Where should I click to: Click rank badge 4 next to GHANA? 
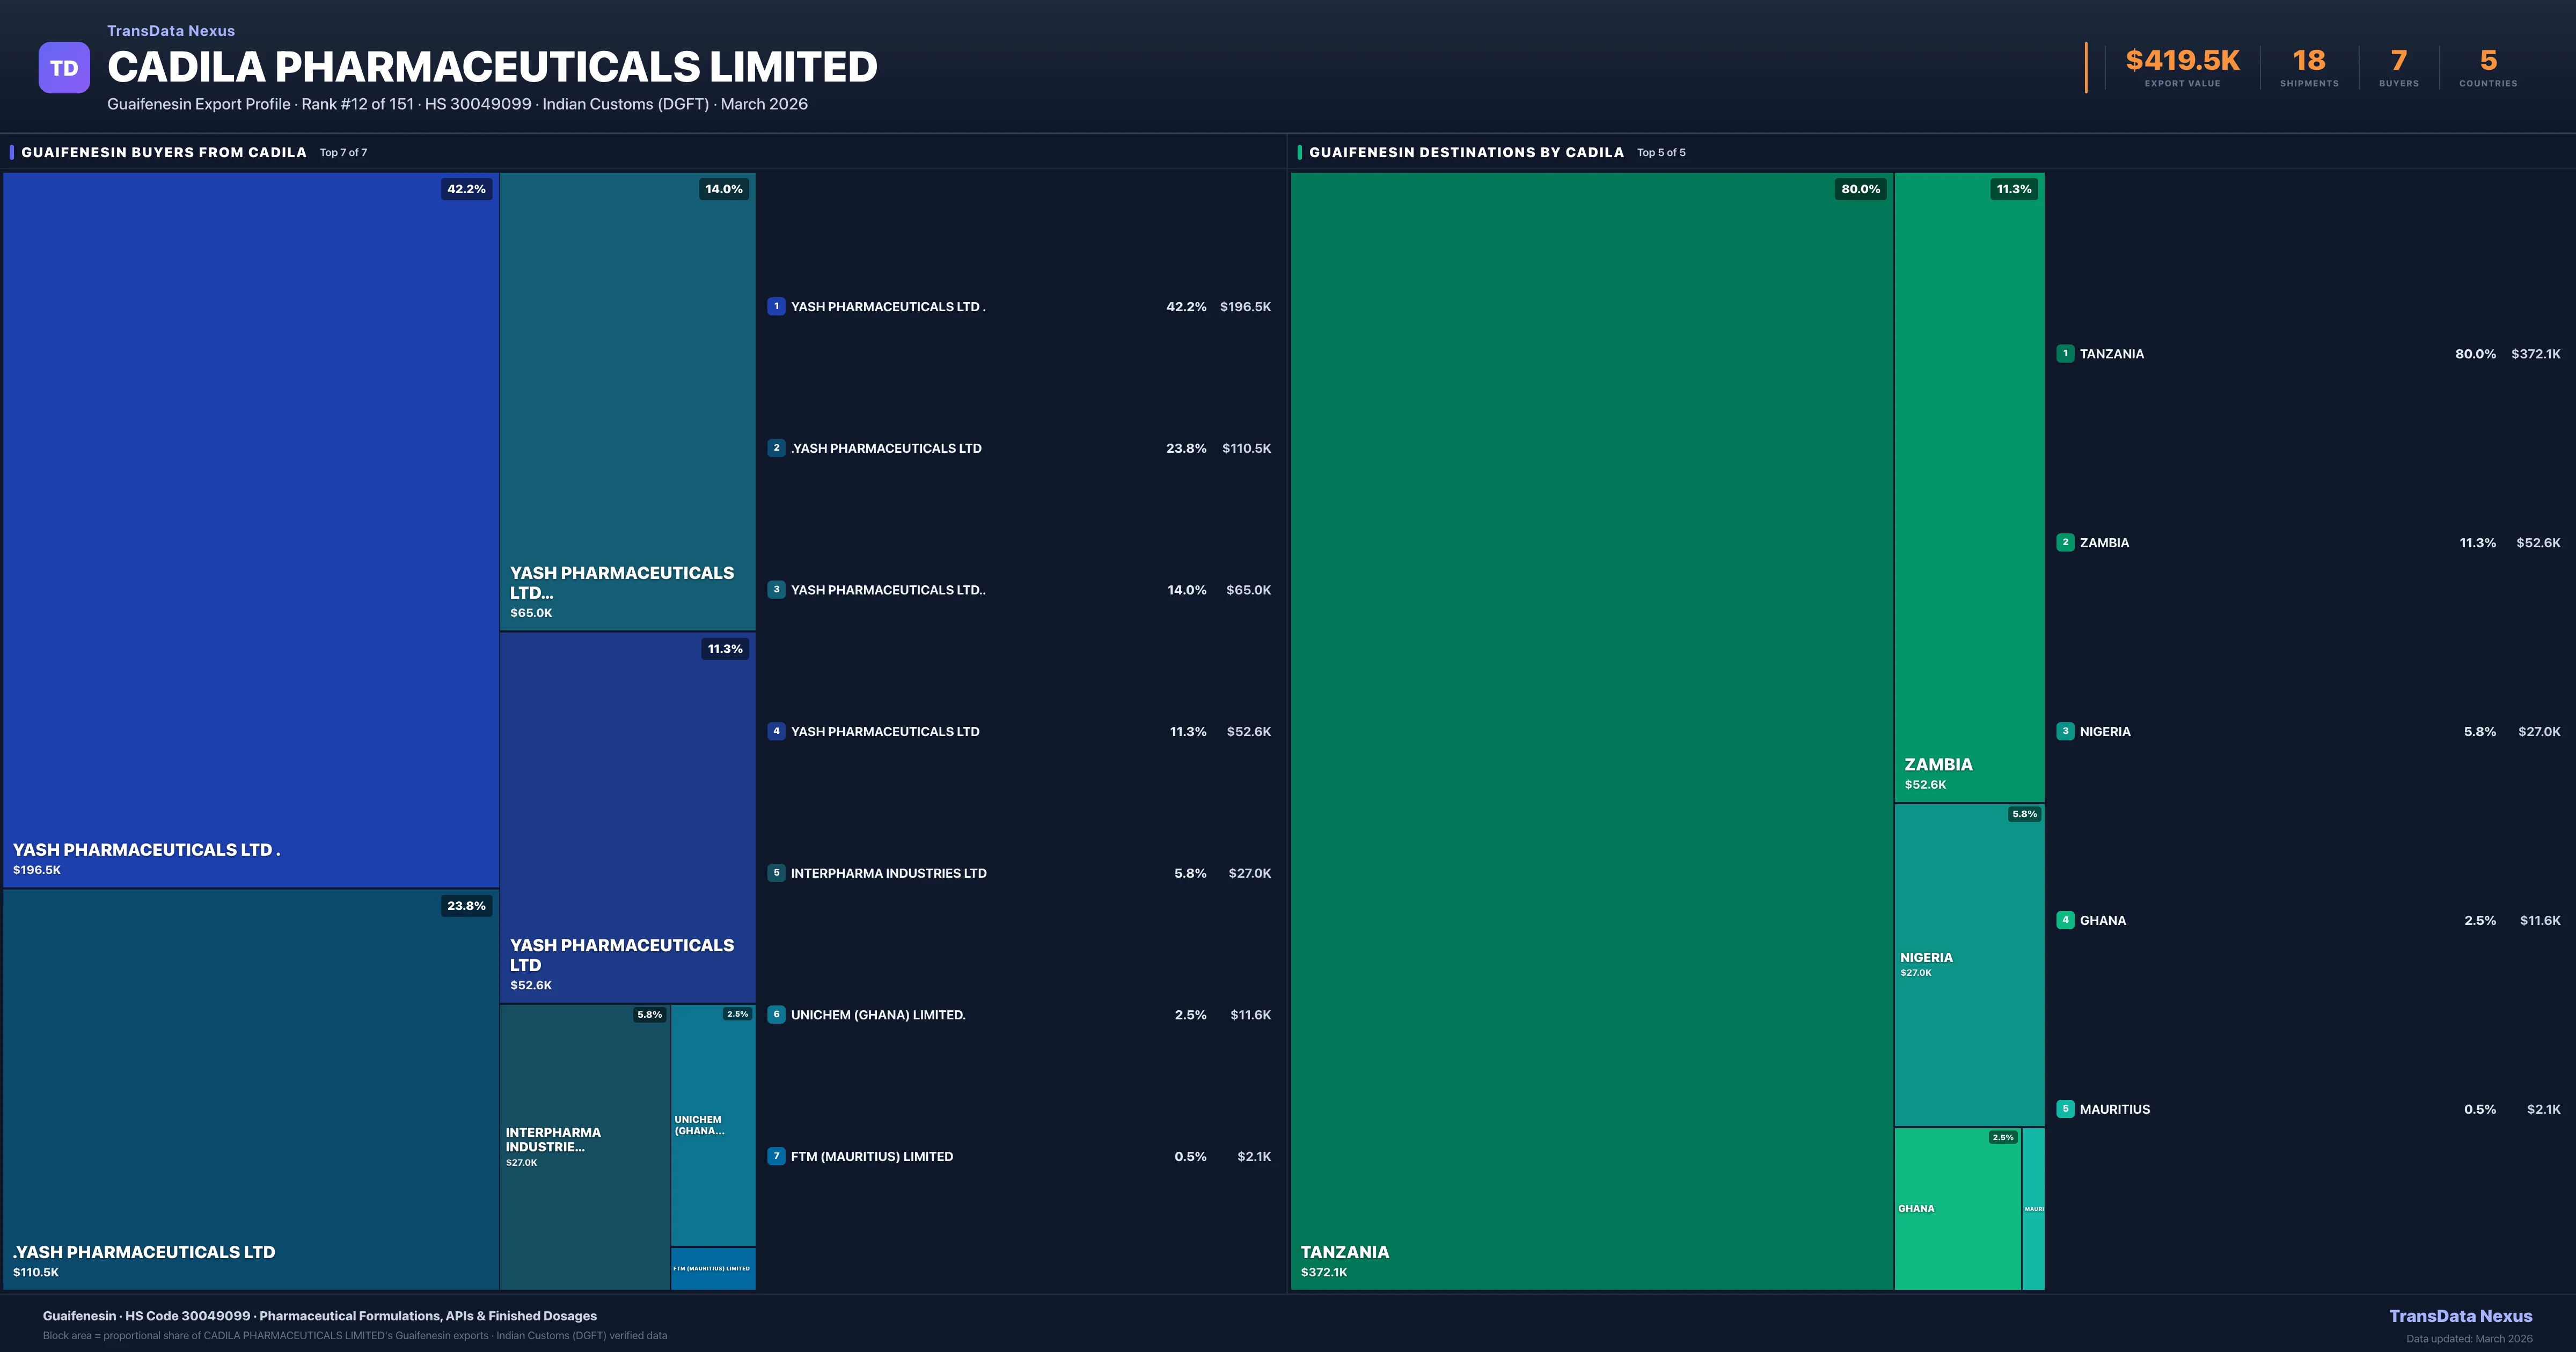click(x=2065, y=920)
